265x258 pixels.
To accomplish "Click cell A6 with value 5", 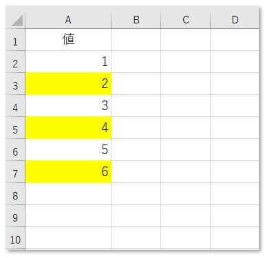I will point(68,150).
